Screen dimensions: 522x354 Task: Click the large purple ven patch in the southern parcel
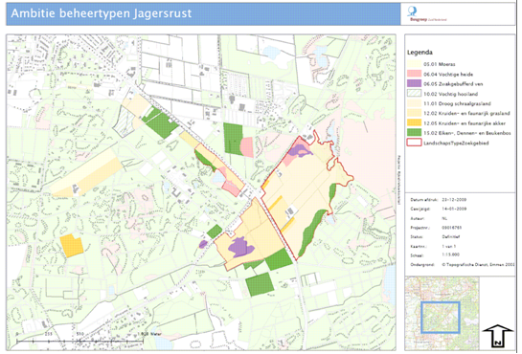[241, 247]
